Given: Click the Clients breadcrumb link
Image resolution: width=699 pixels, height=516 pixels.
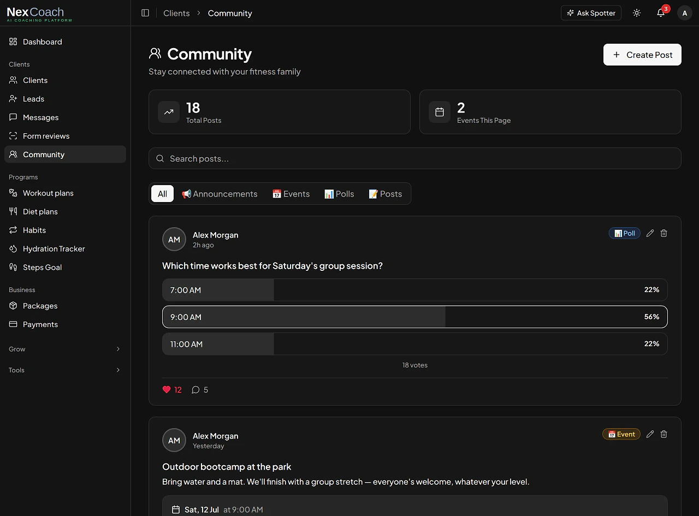Looking at the screenshot, I should coord(176,13).
